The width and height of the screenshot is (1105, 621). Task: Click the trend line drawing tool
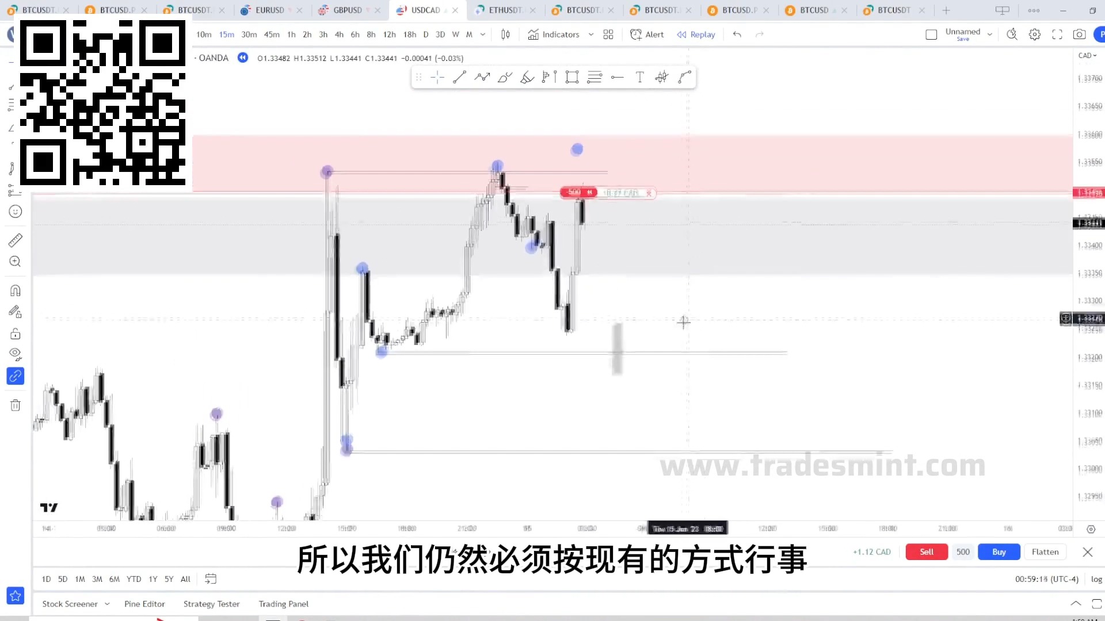pyautogui.click(x=459, y=76)
